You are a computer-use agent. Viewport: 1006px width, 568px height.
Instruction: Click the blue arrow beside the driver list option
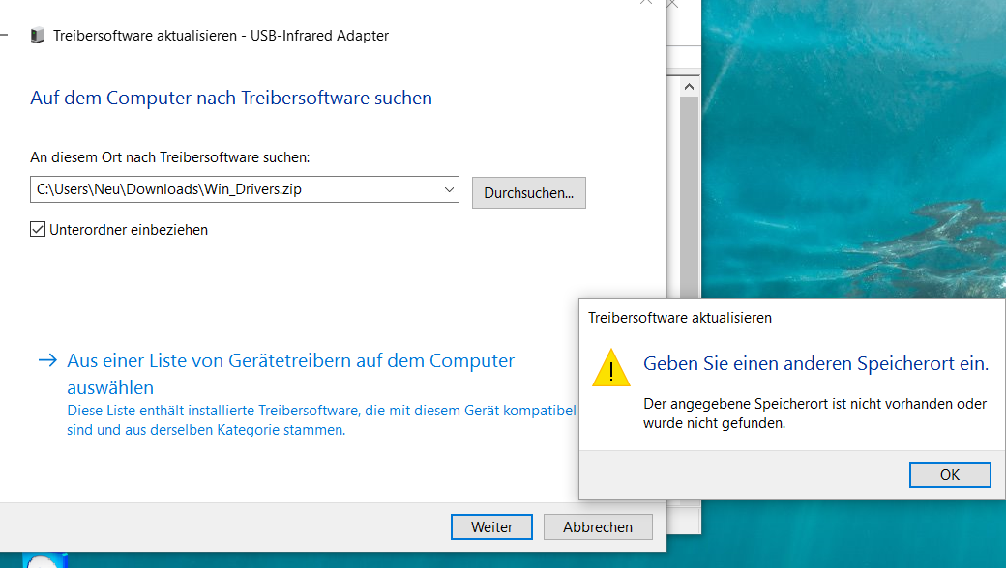[48, 360]
